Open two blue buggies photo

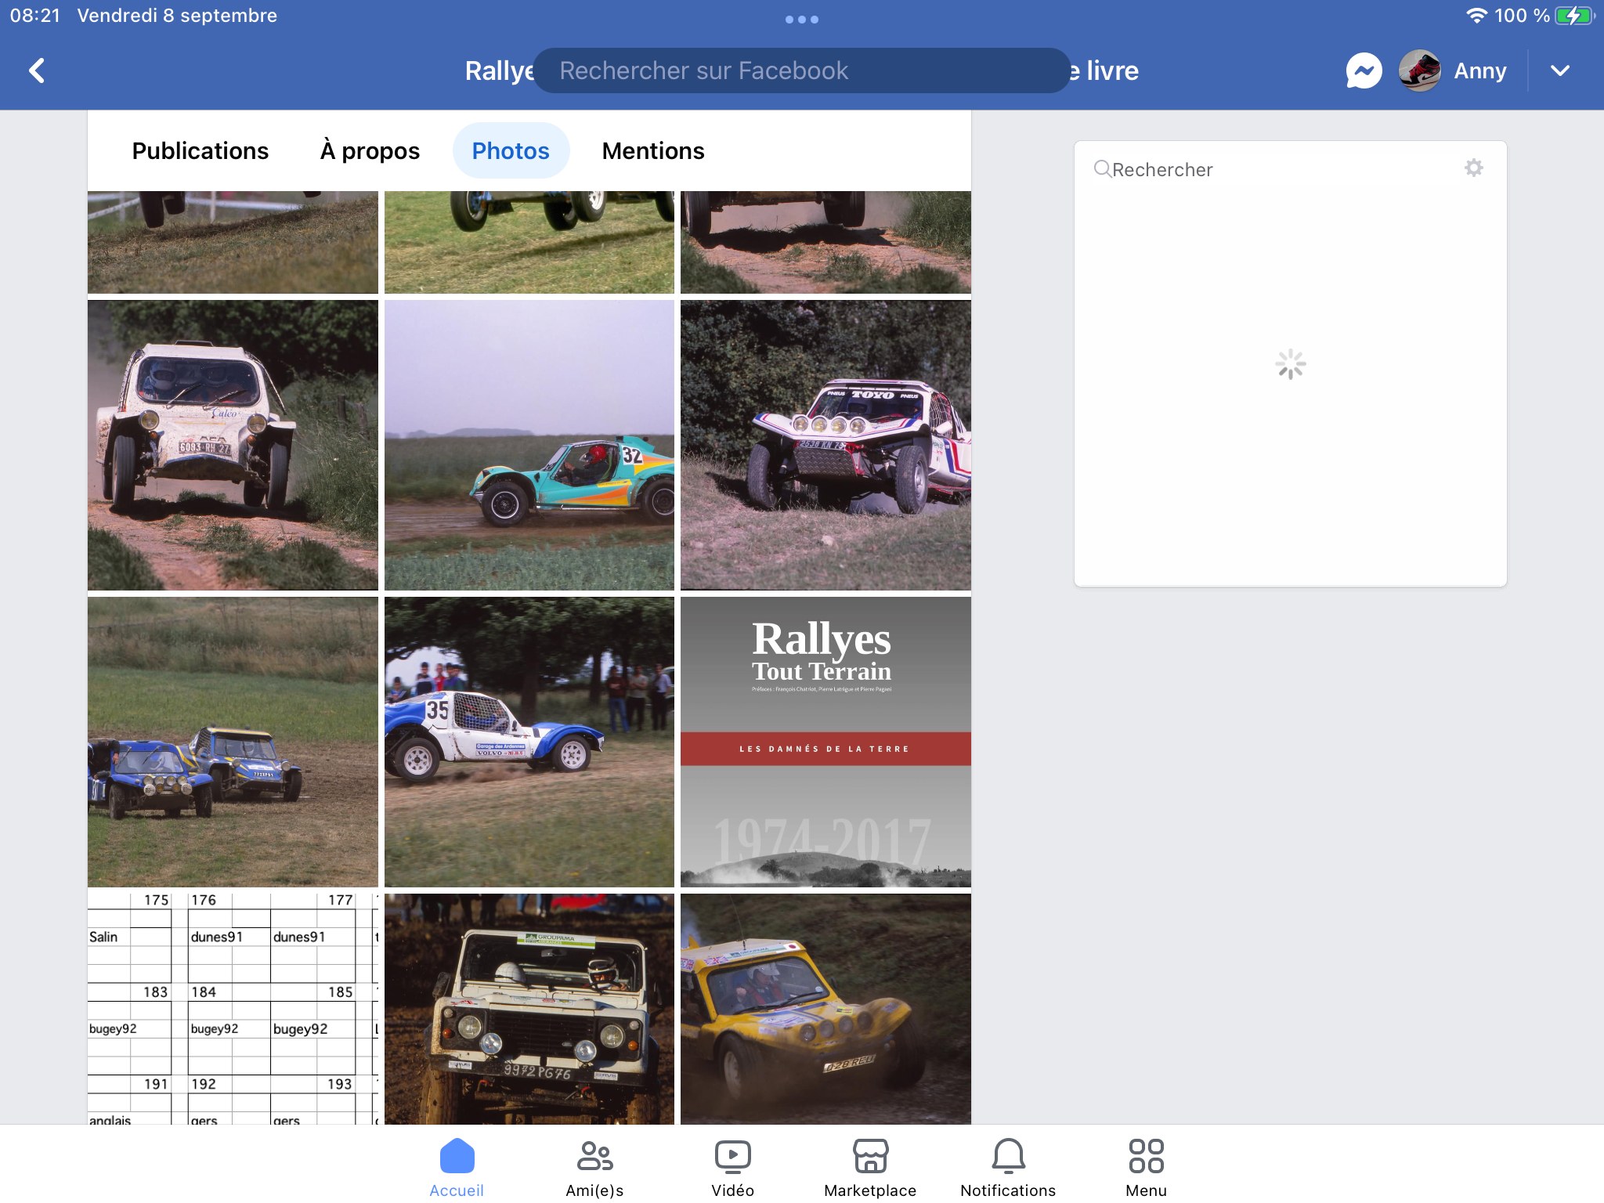pos(233,742)
